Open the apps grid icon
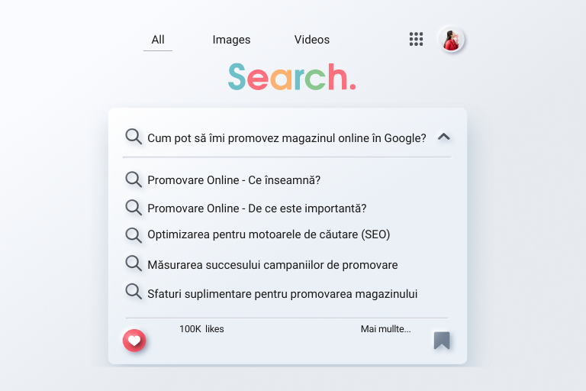 point(416,39)
